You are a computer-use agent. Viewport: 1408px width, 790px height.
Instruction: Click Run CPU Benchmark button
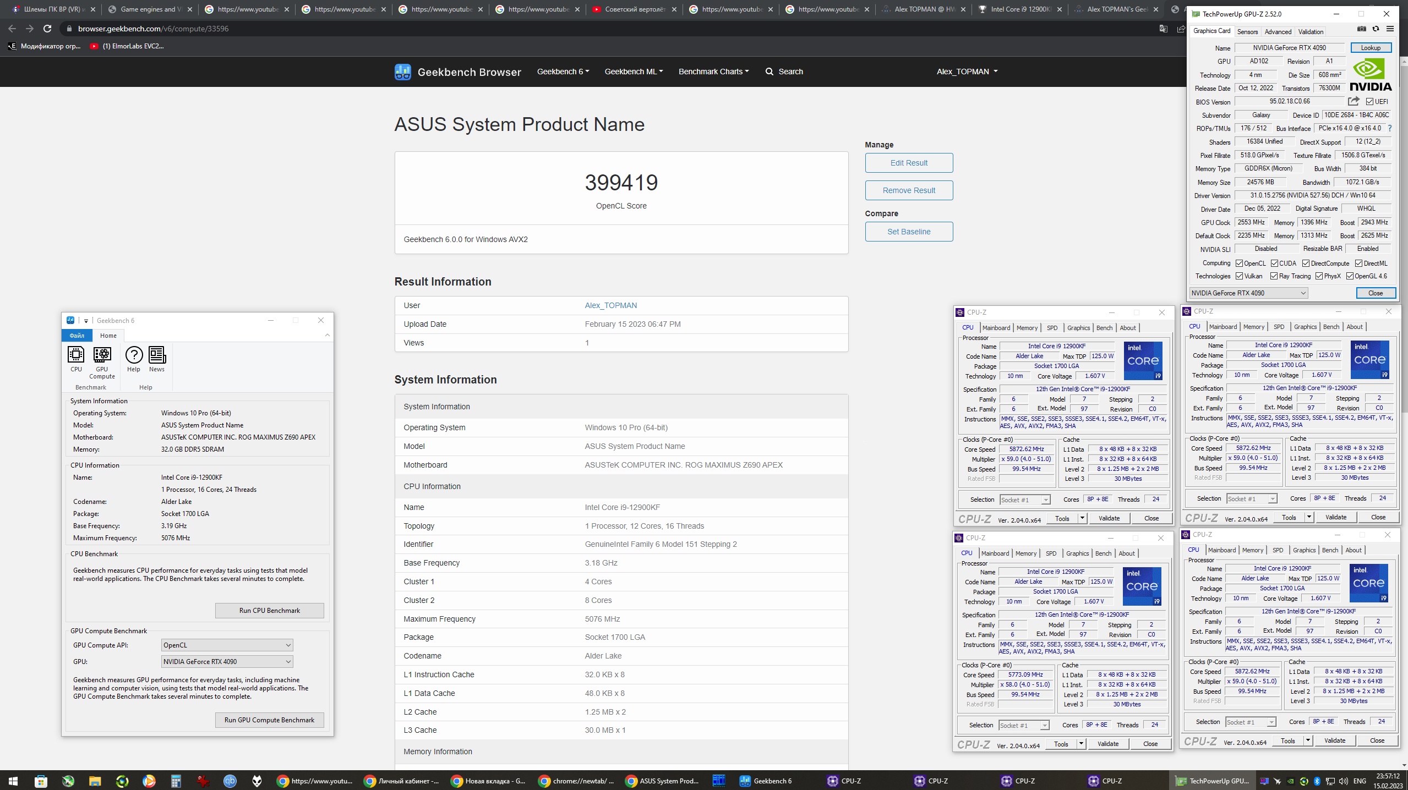pyautogui.click(x=269, y=611)
